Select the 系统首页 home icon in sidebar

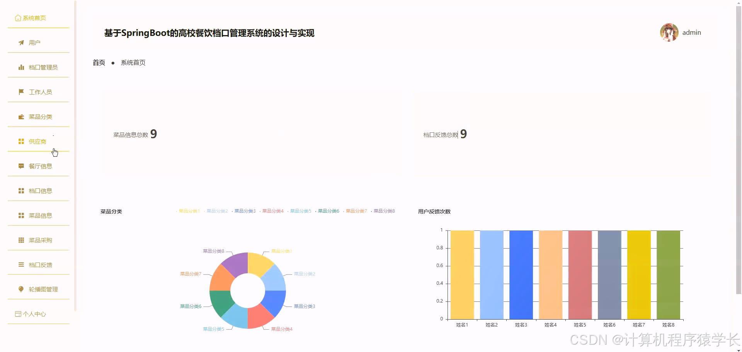18,18
